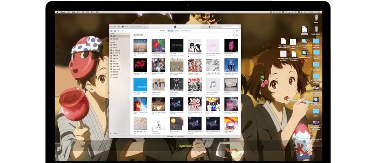Open the sidebar gear settings menu
This screenshot has width=373, height=163.
click(x=115, y=133)
